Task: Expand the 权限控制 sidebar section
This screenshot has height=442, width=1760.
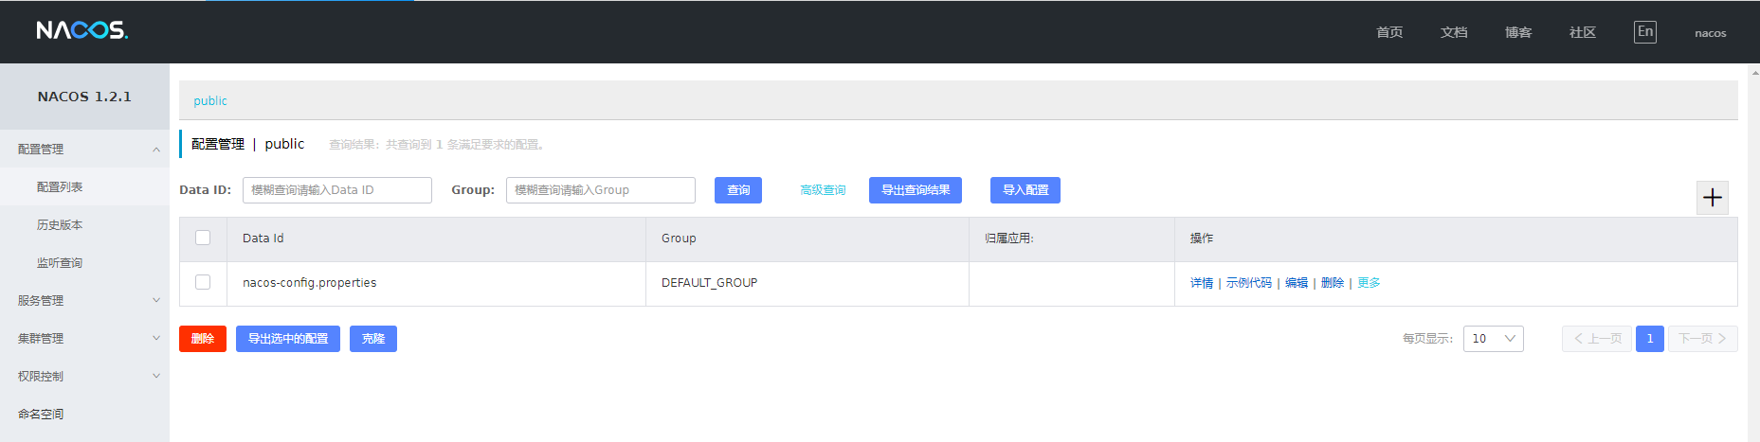Action: (x=84, y=376)
